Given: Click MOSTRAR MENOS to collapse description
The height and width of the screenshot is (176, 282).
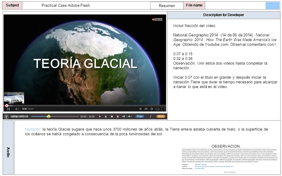Looking at the screenshot, I should (230, 172).
